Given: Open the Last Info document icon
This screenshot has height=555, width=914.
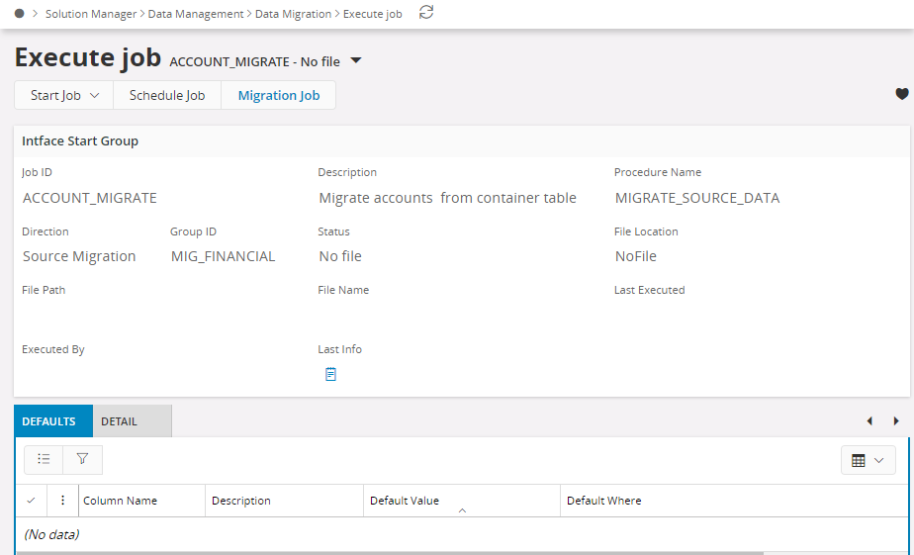Looking at the screenshot, I should pyautogui.click(x=331, y=375).
